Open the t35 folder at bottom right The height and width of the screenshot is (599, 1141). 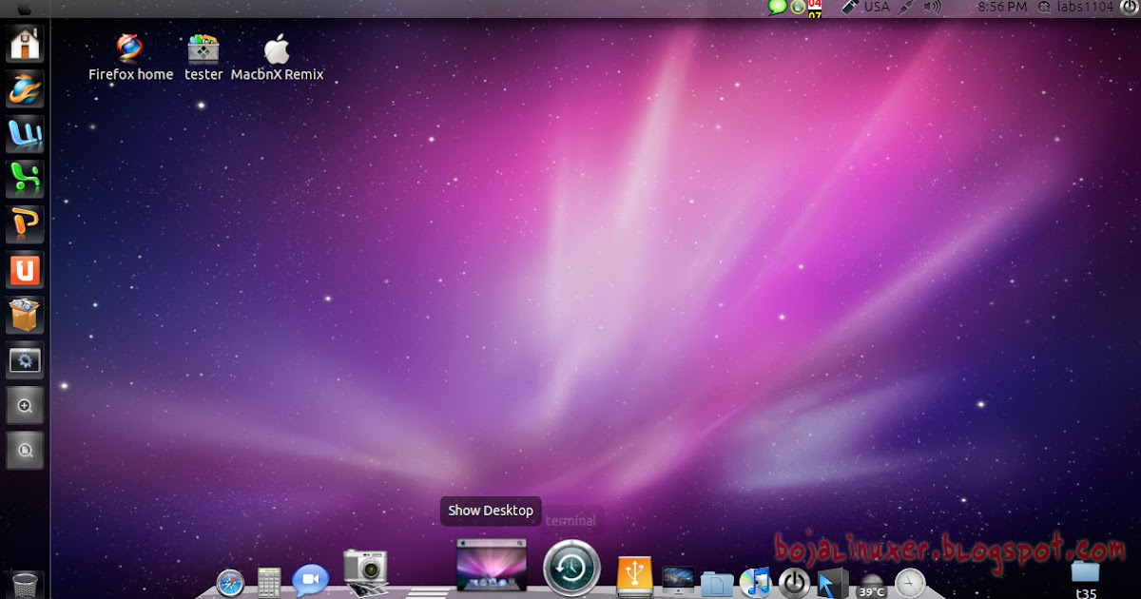(1085, 578)
